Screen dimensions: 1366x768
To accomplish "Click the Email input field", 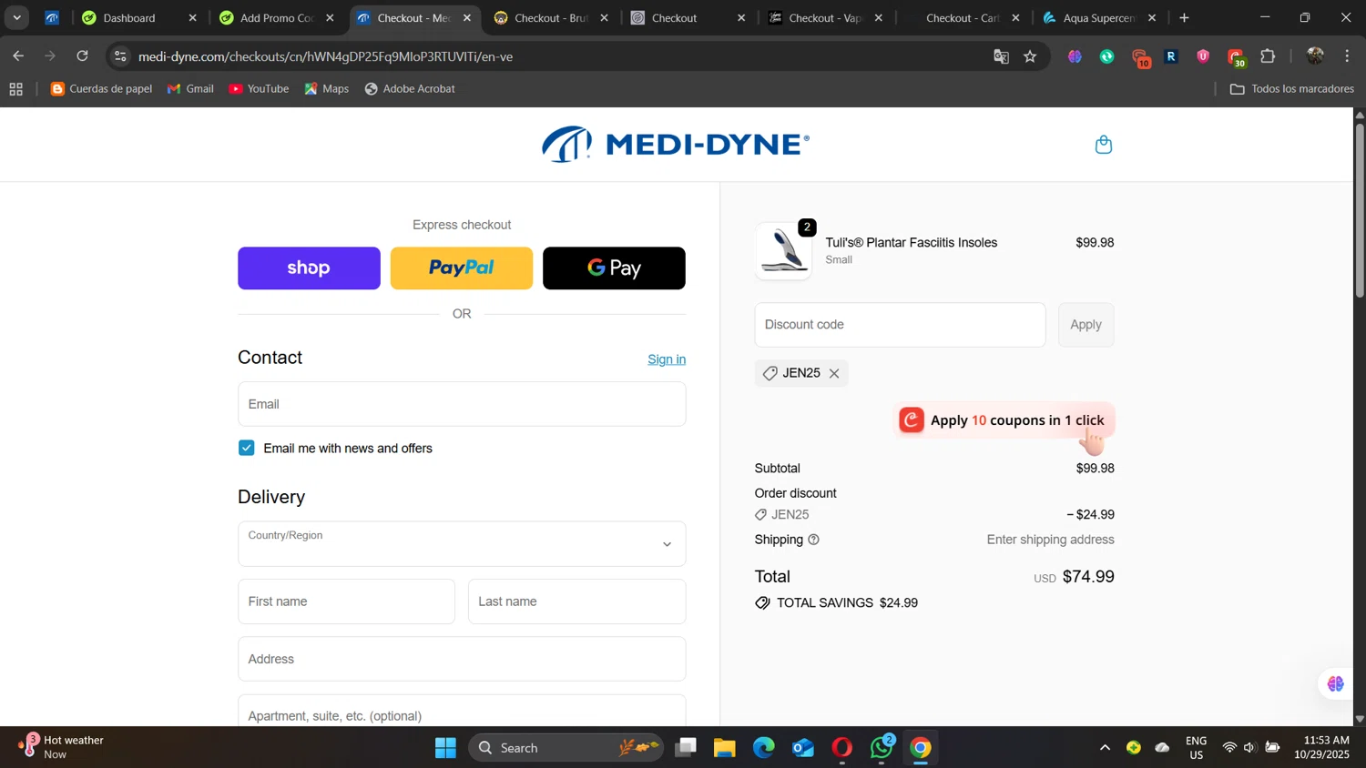I will click(x=462, y=404).
